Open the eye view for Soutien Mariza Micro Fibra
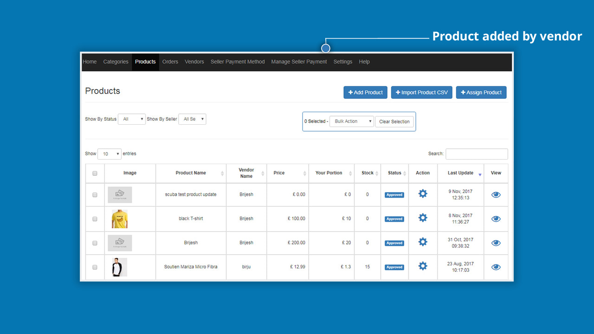This screenshot has height=334, width=594. (x=496, y=267)
